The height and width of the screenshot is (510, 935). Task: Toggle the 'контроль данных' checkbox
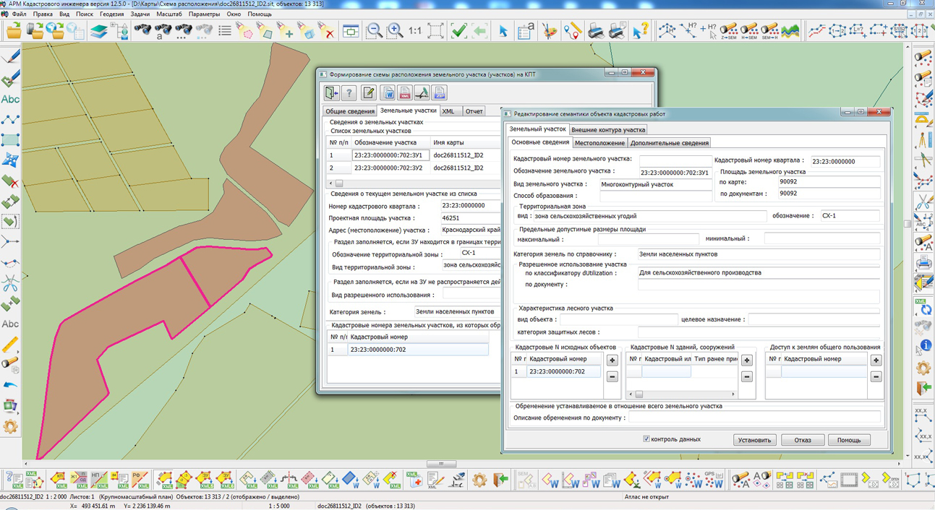click(x=646, y=439)
